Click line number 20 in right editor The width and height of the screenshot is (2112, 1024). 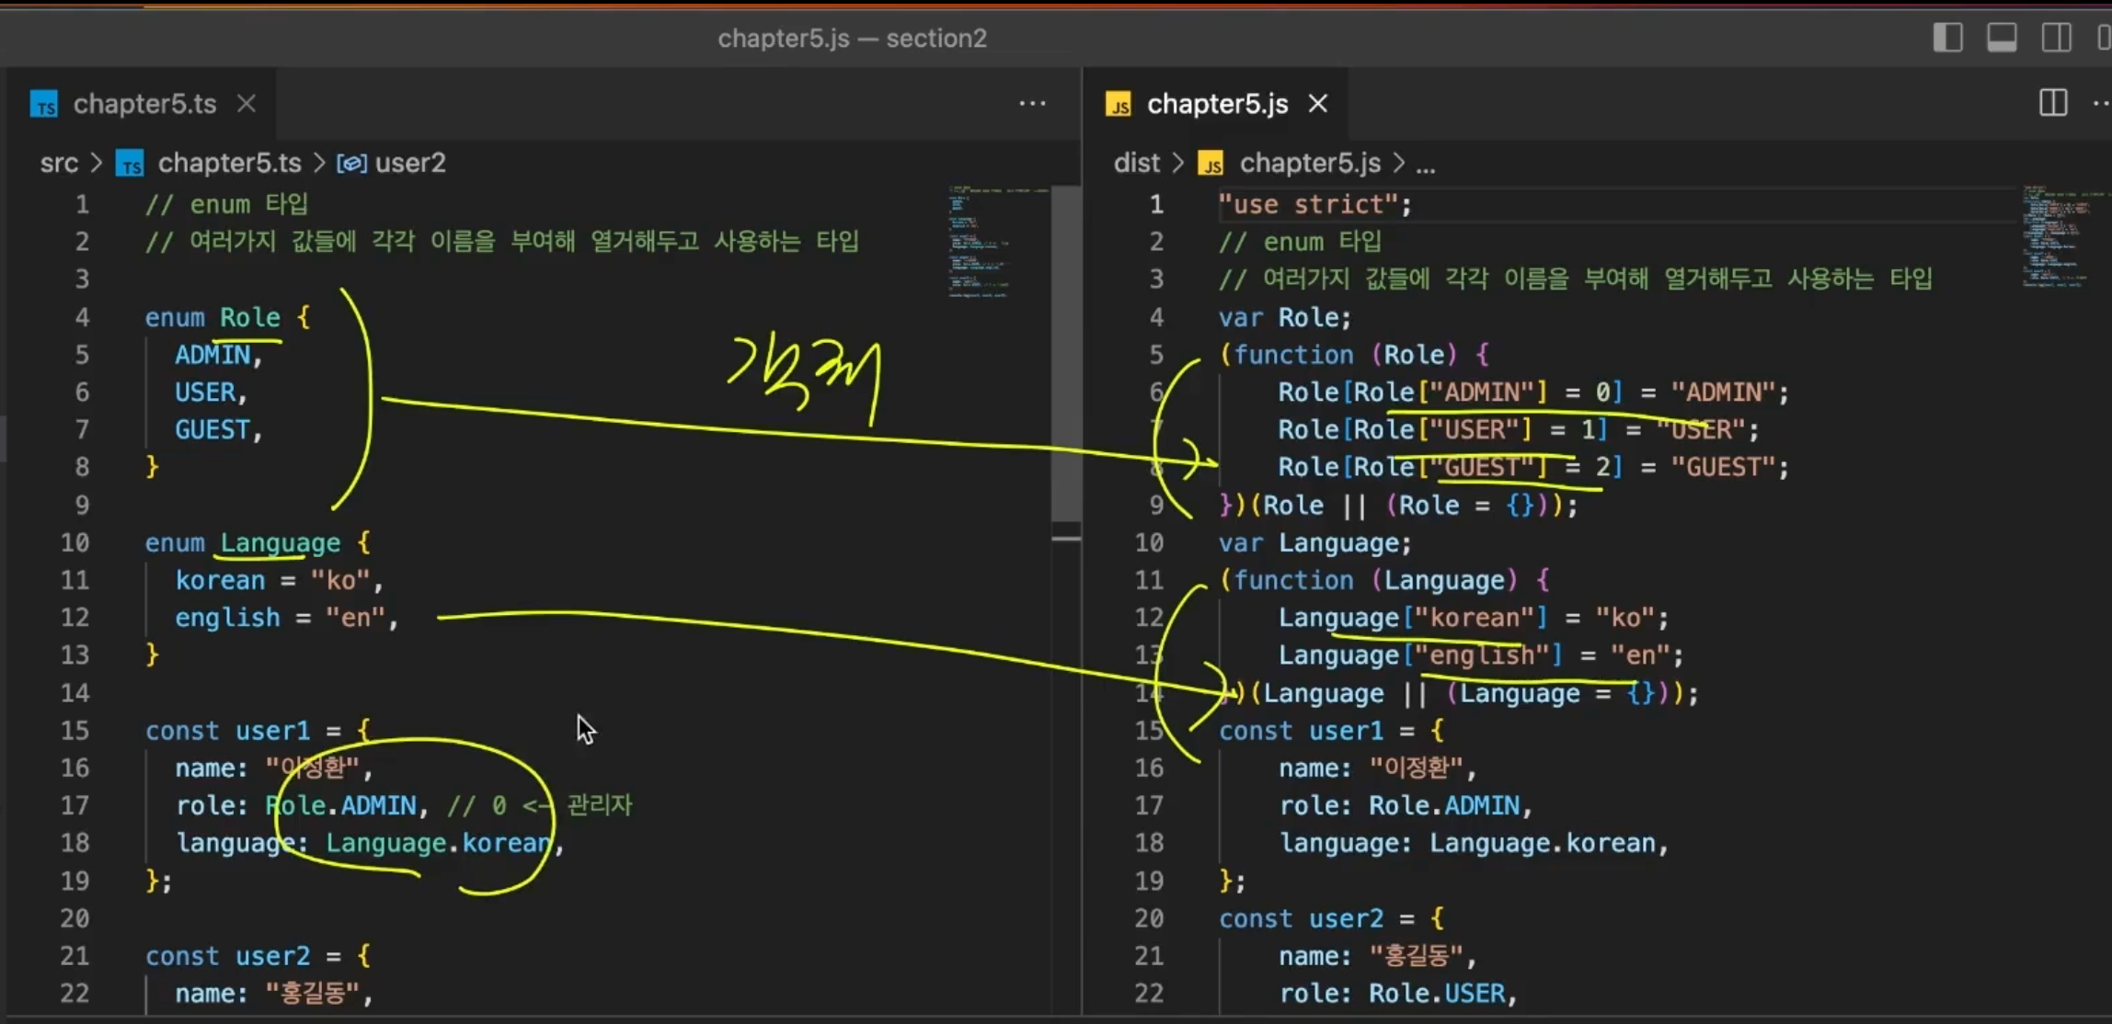click(x=1149, y=918)
